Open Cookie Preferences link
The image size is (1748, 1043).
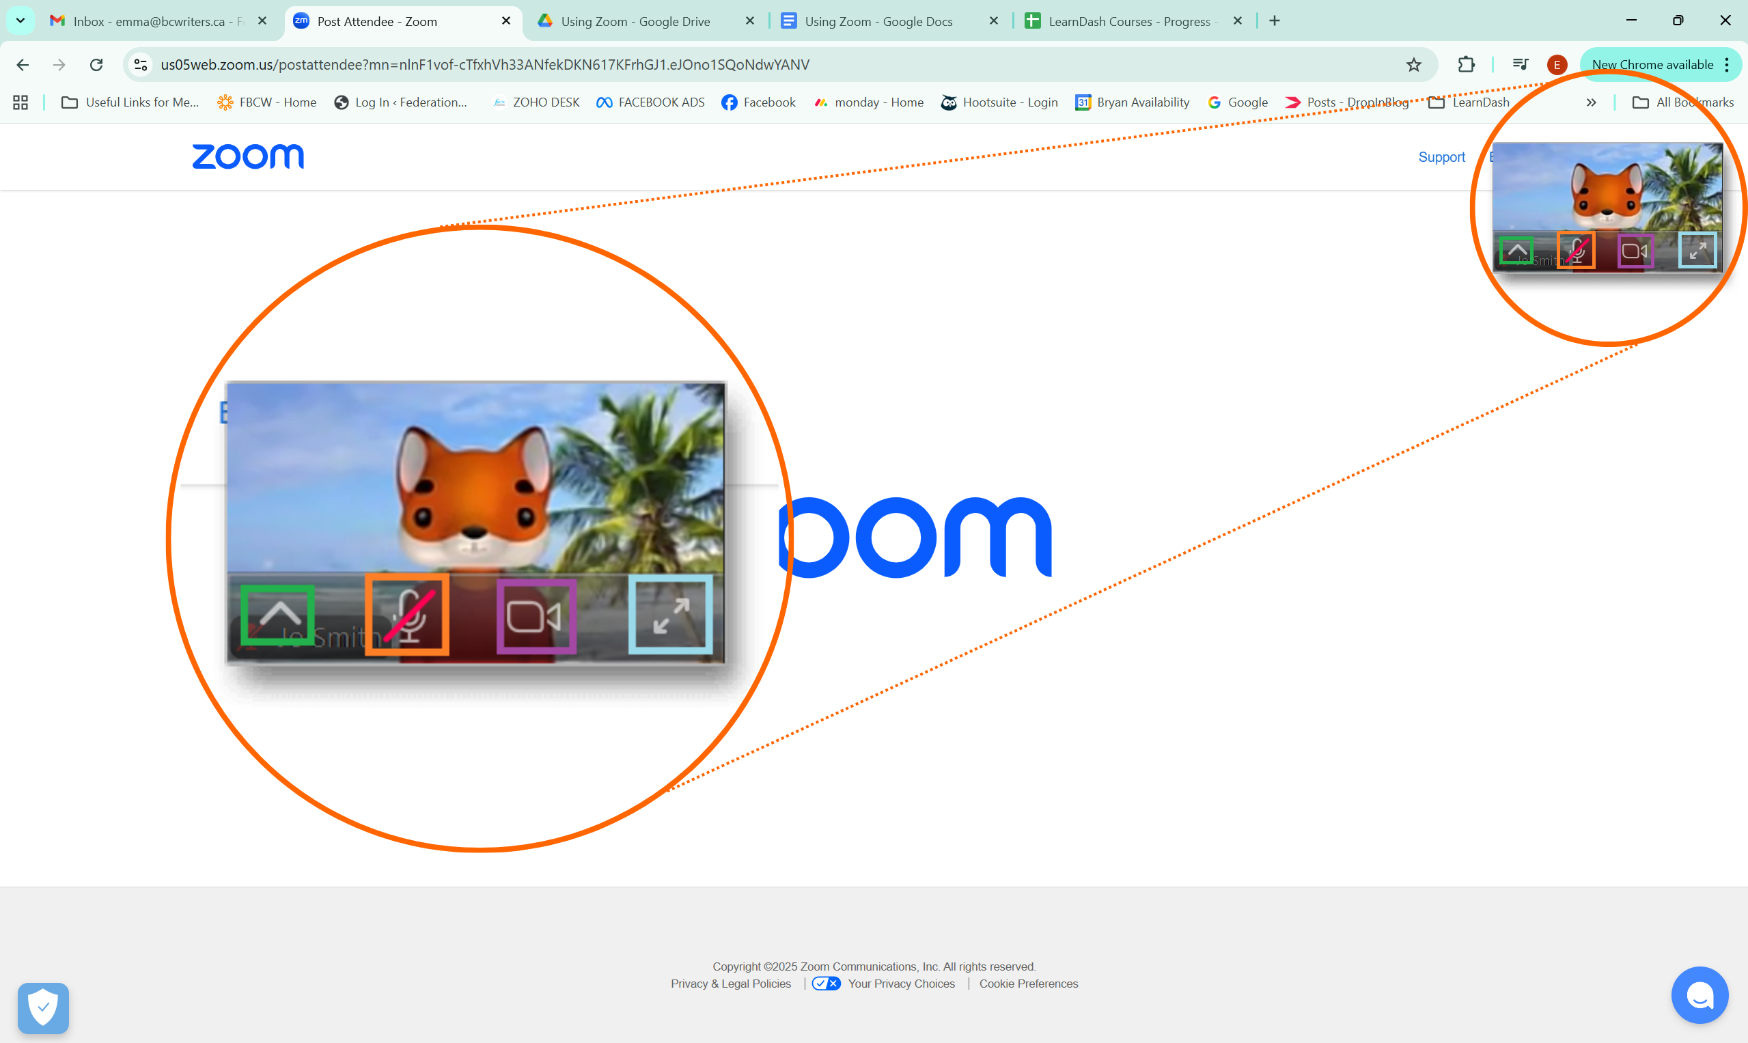[x=1028, y=984]
